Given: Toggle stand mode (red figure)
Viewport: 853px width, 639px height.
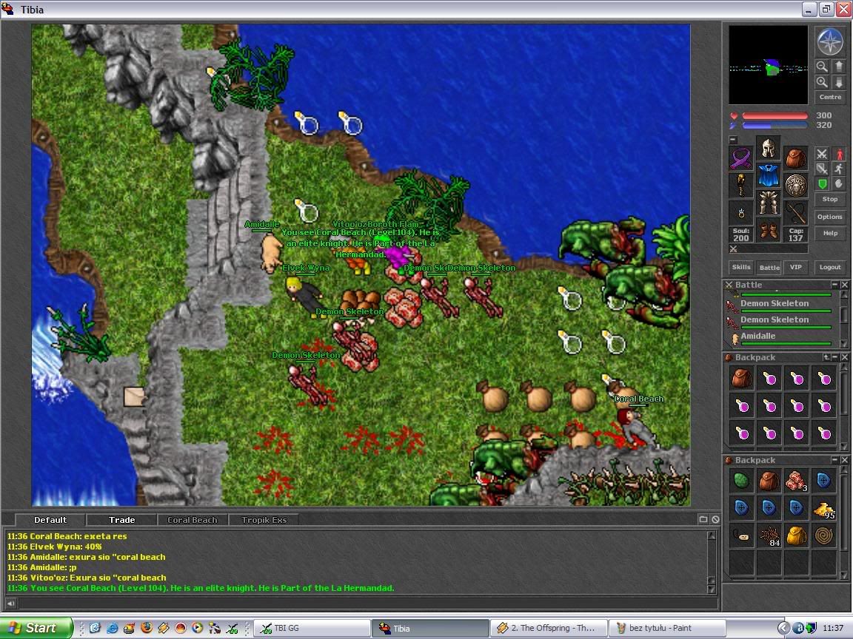Looking at the screenshot, I should pos(839,155).
